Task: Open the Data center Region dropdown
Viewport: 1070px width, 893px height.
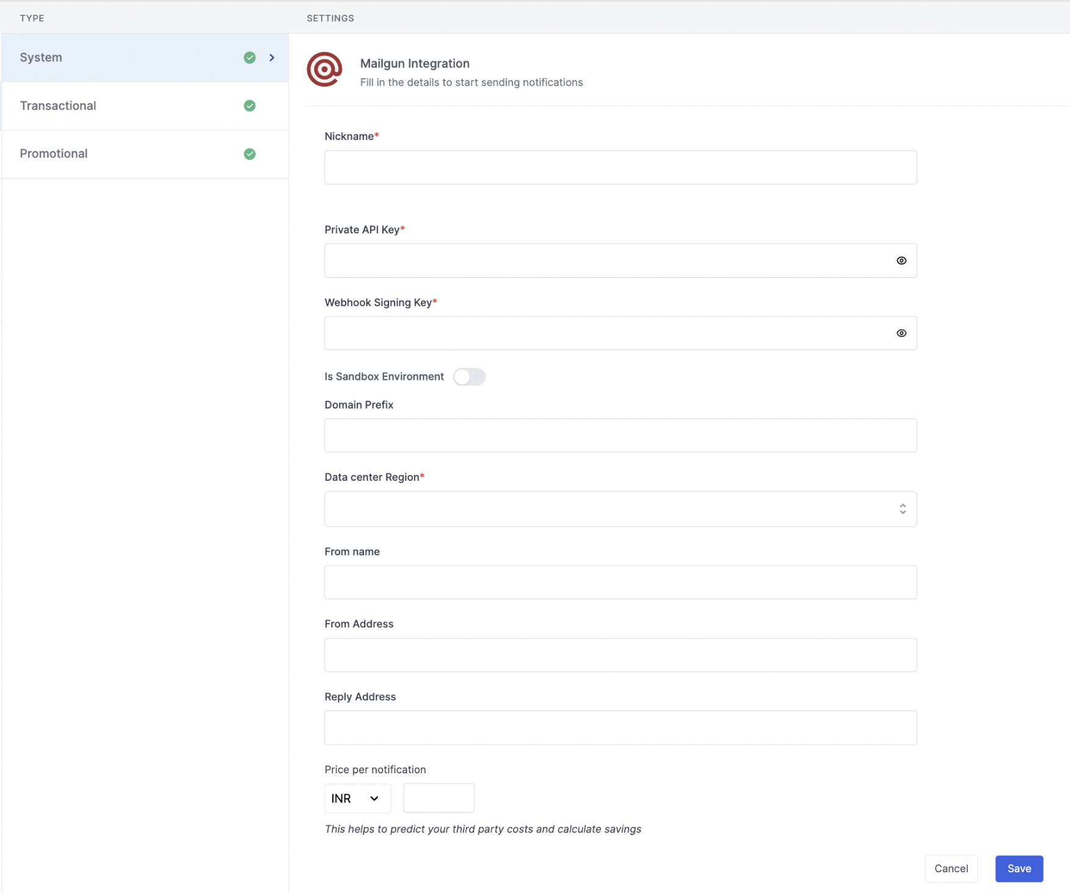Action: pos(621,509)
